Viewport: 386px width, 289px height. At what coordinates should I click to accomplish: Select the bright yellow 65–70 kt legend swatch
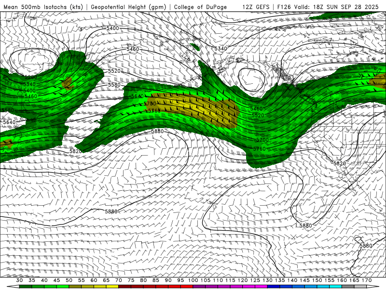click(x=112, y=287)
